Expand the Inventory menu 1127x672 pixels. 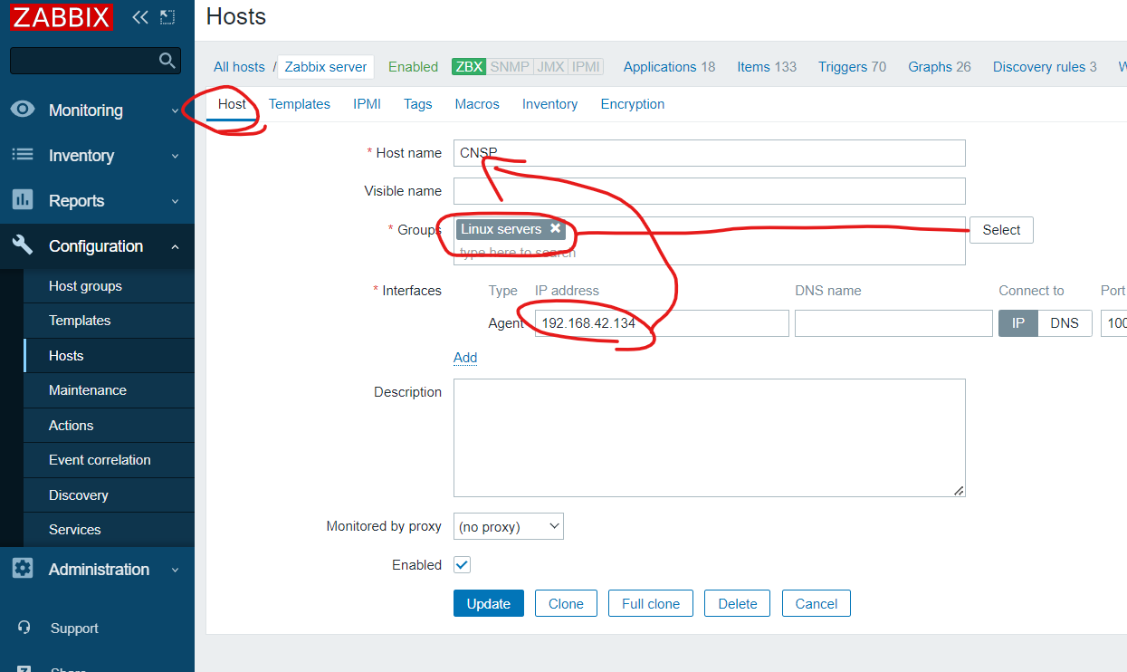[175, 156]
